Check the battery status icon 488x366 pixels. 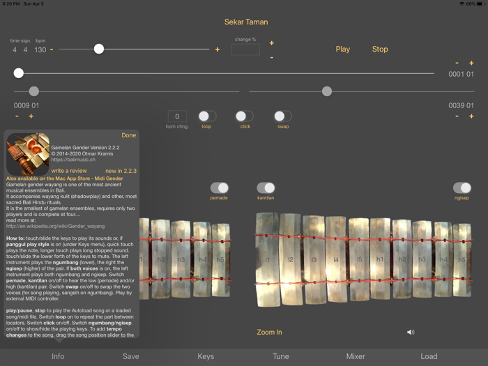(x=481, y=3)
